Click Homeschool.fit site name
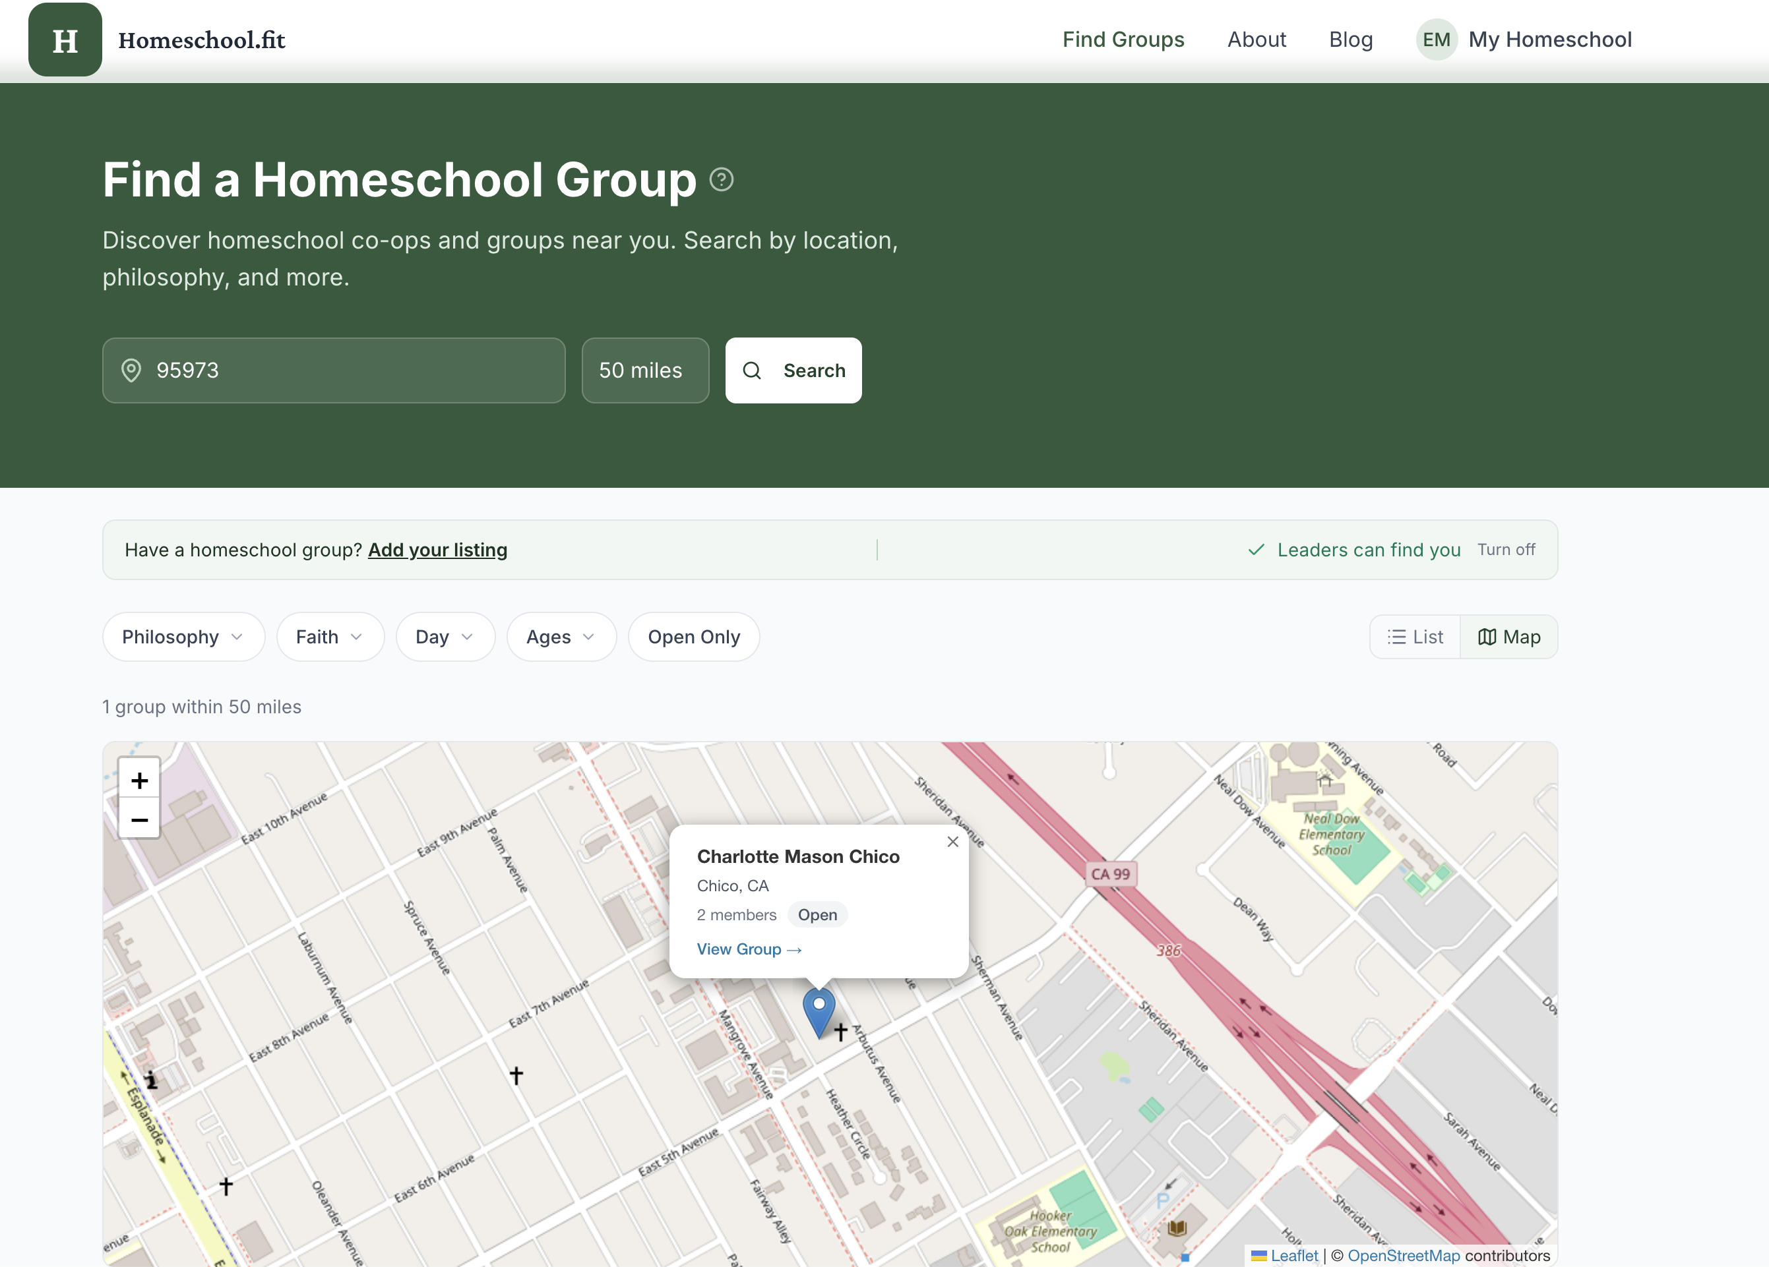Image resolution: width=1769 pixels, height=1267 pixels. (x=202, y=40)
